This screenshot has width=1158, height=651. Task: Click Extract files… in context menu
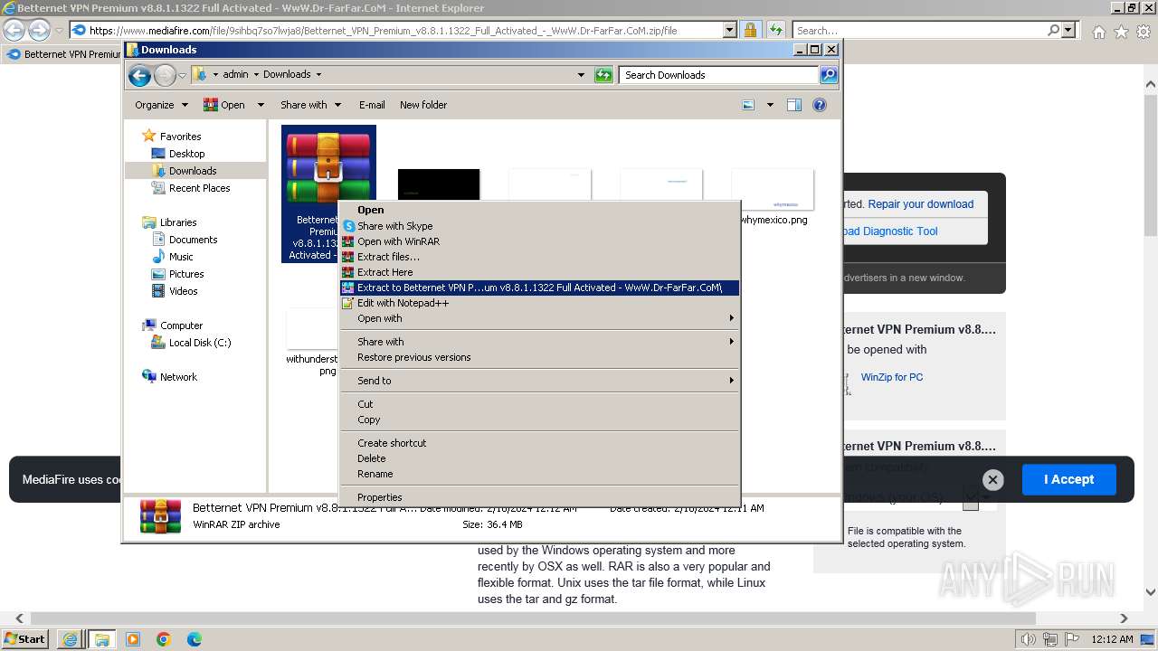coord(388,257)
